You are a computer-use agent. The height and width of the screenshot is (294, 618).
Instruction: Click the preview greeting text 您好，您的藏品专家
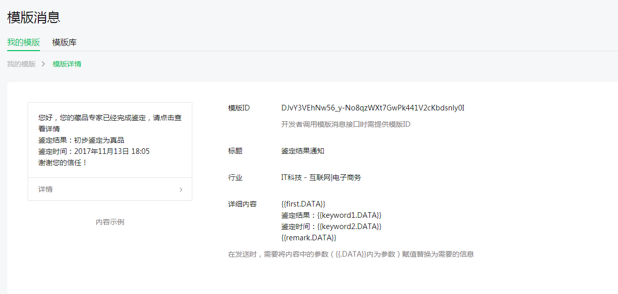[x=110, y=123]
